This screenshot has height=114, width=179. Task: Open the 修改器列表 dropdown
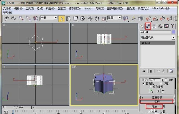pyautogui.click(x=158, y=37)
